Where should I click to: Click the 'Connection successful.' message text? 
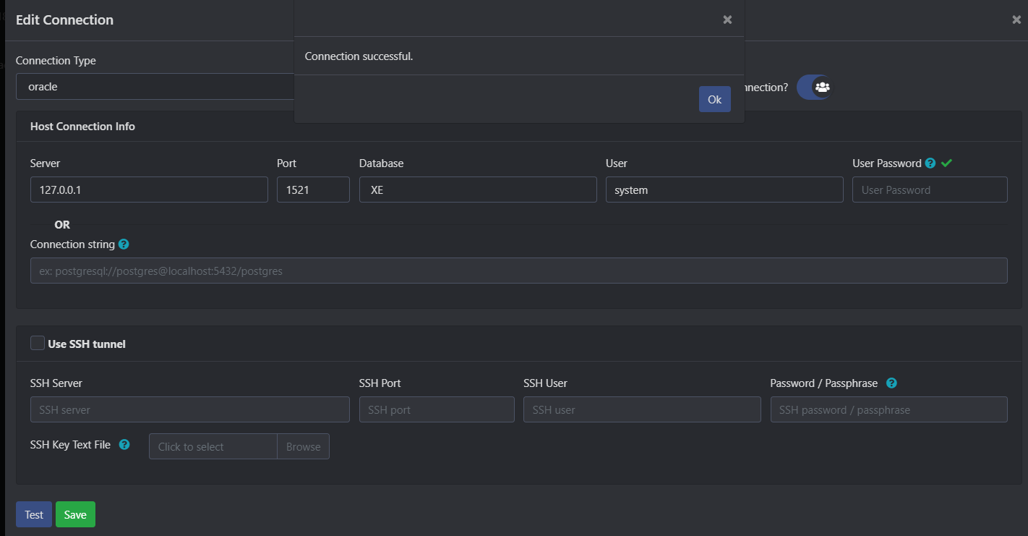(359, 56)
